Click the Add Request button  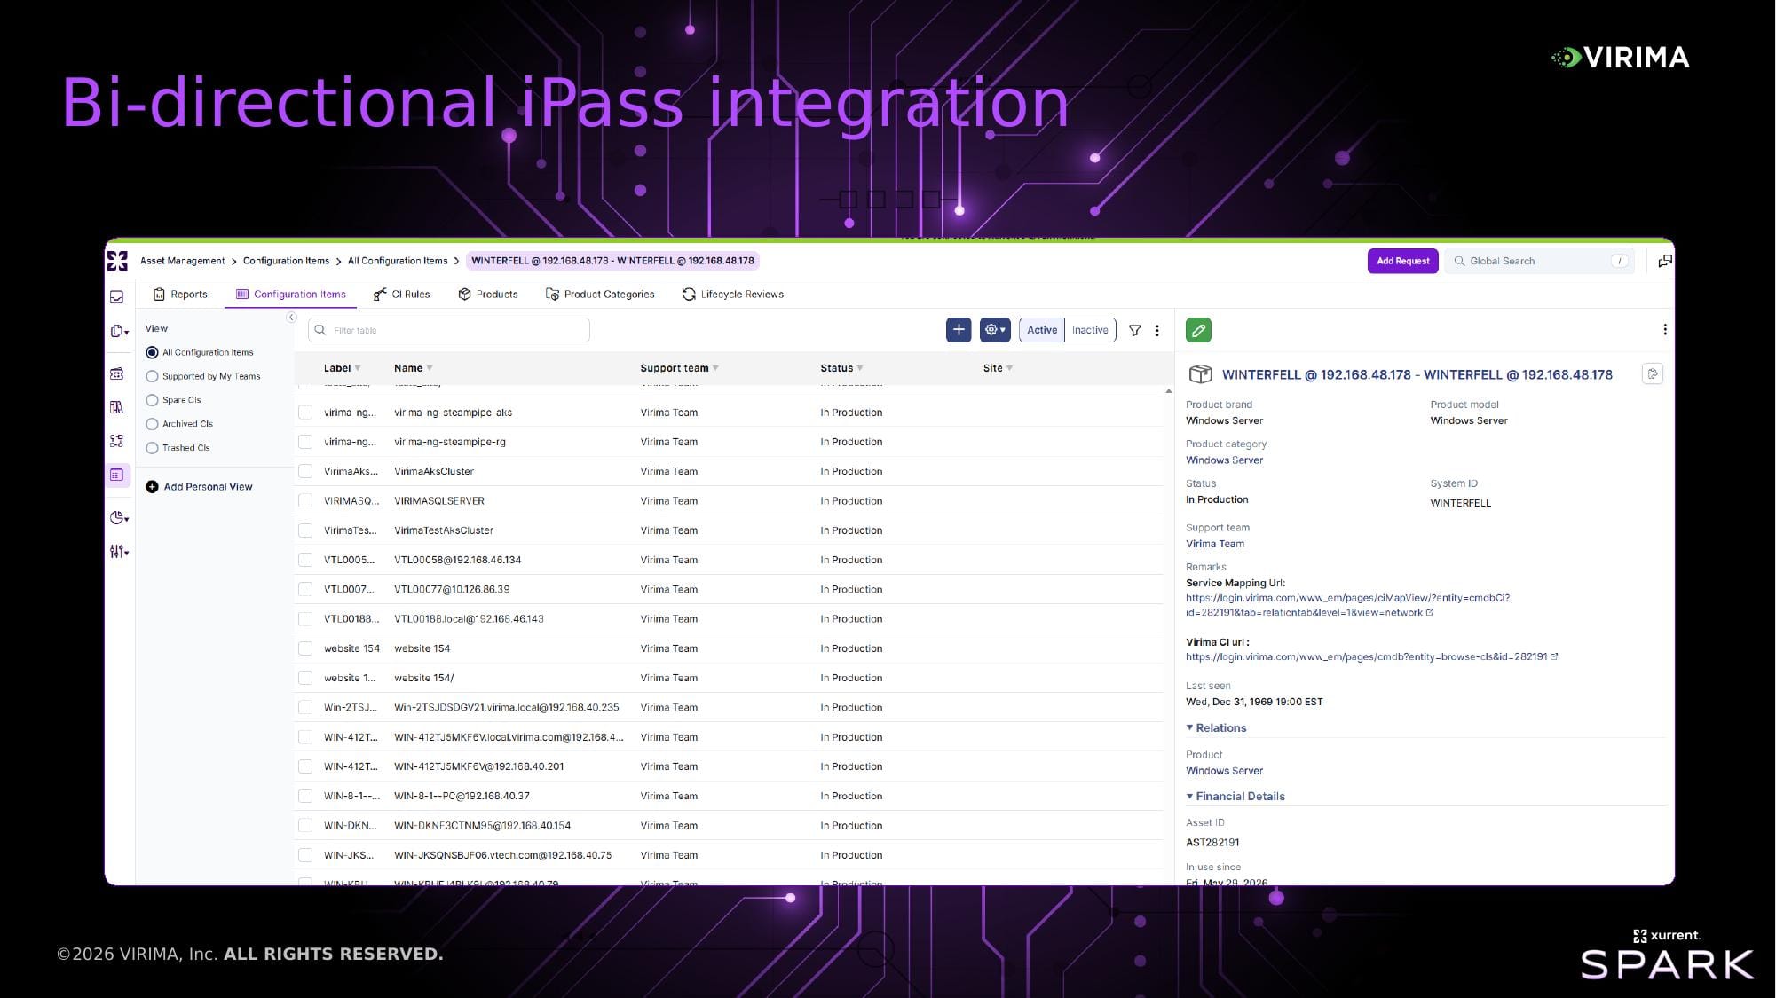tap(1402, 261)
